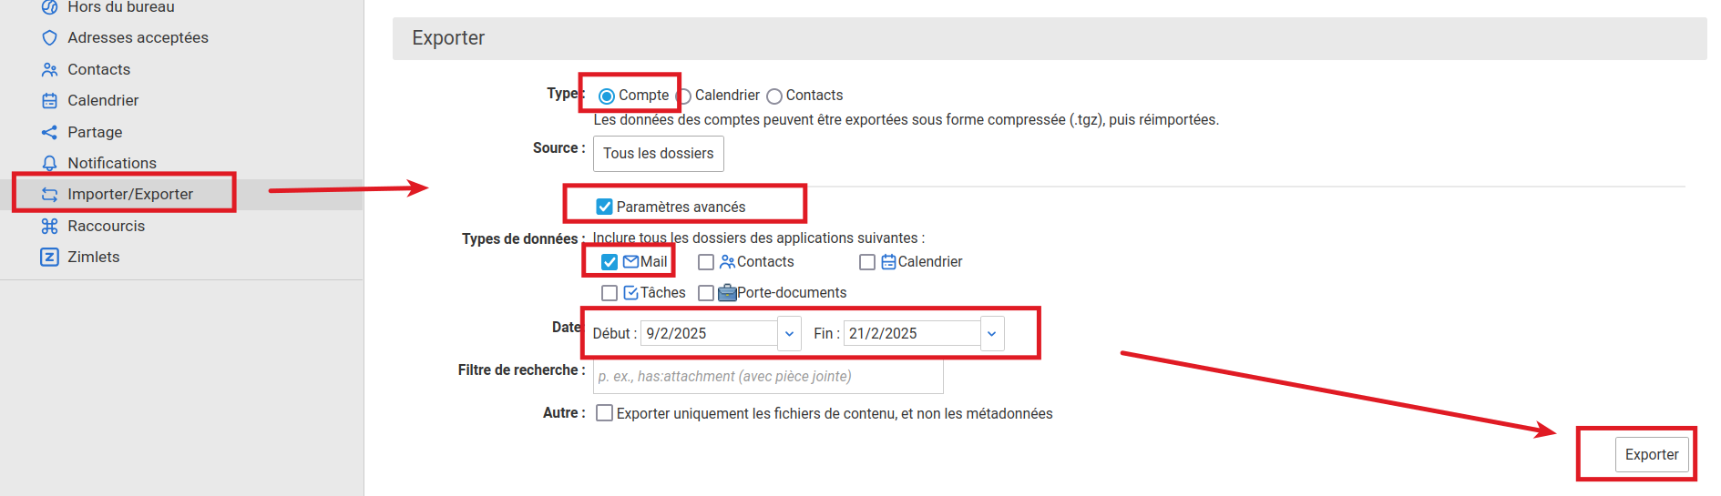Click the Zimlets Z icon

[x=49, y=258]
